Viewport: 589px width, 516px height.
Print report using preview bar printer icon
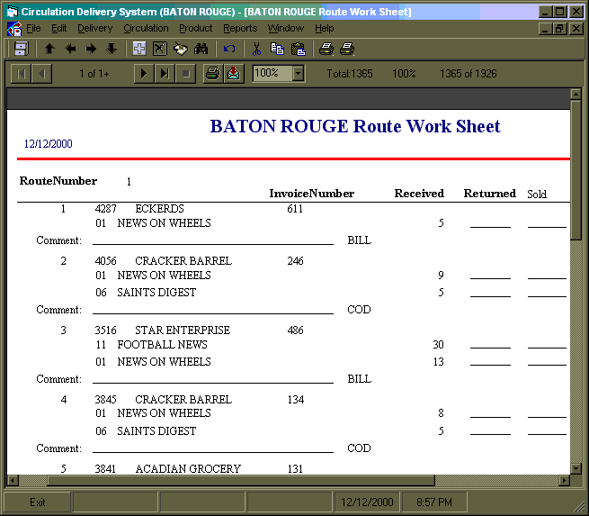pos(212,73)
